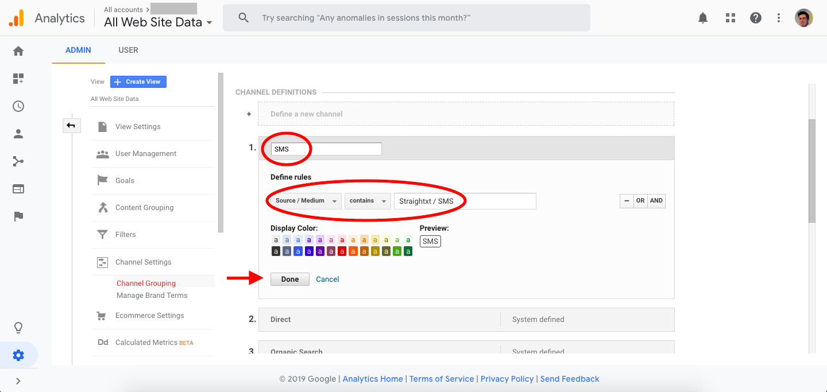The height and width of the screenshot is (392, 827).
Task: Open the notifications bell
Action: (x=702, y=18)
